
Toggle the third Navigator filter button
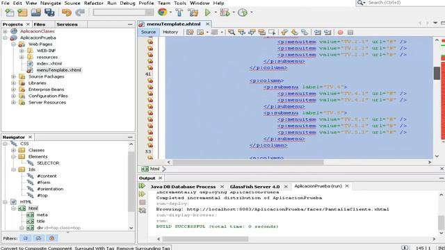point(51,238)
